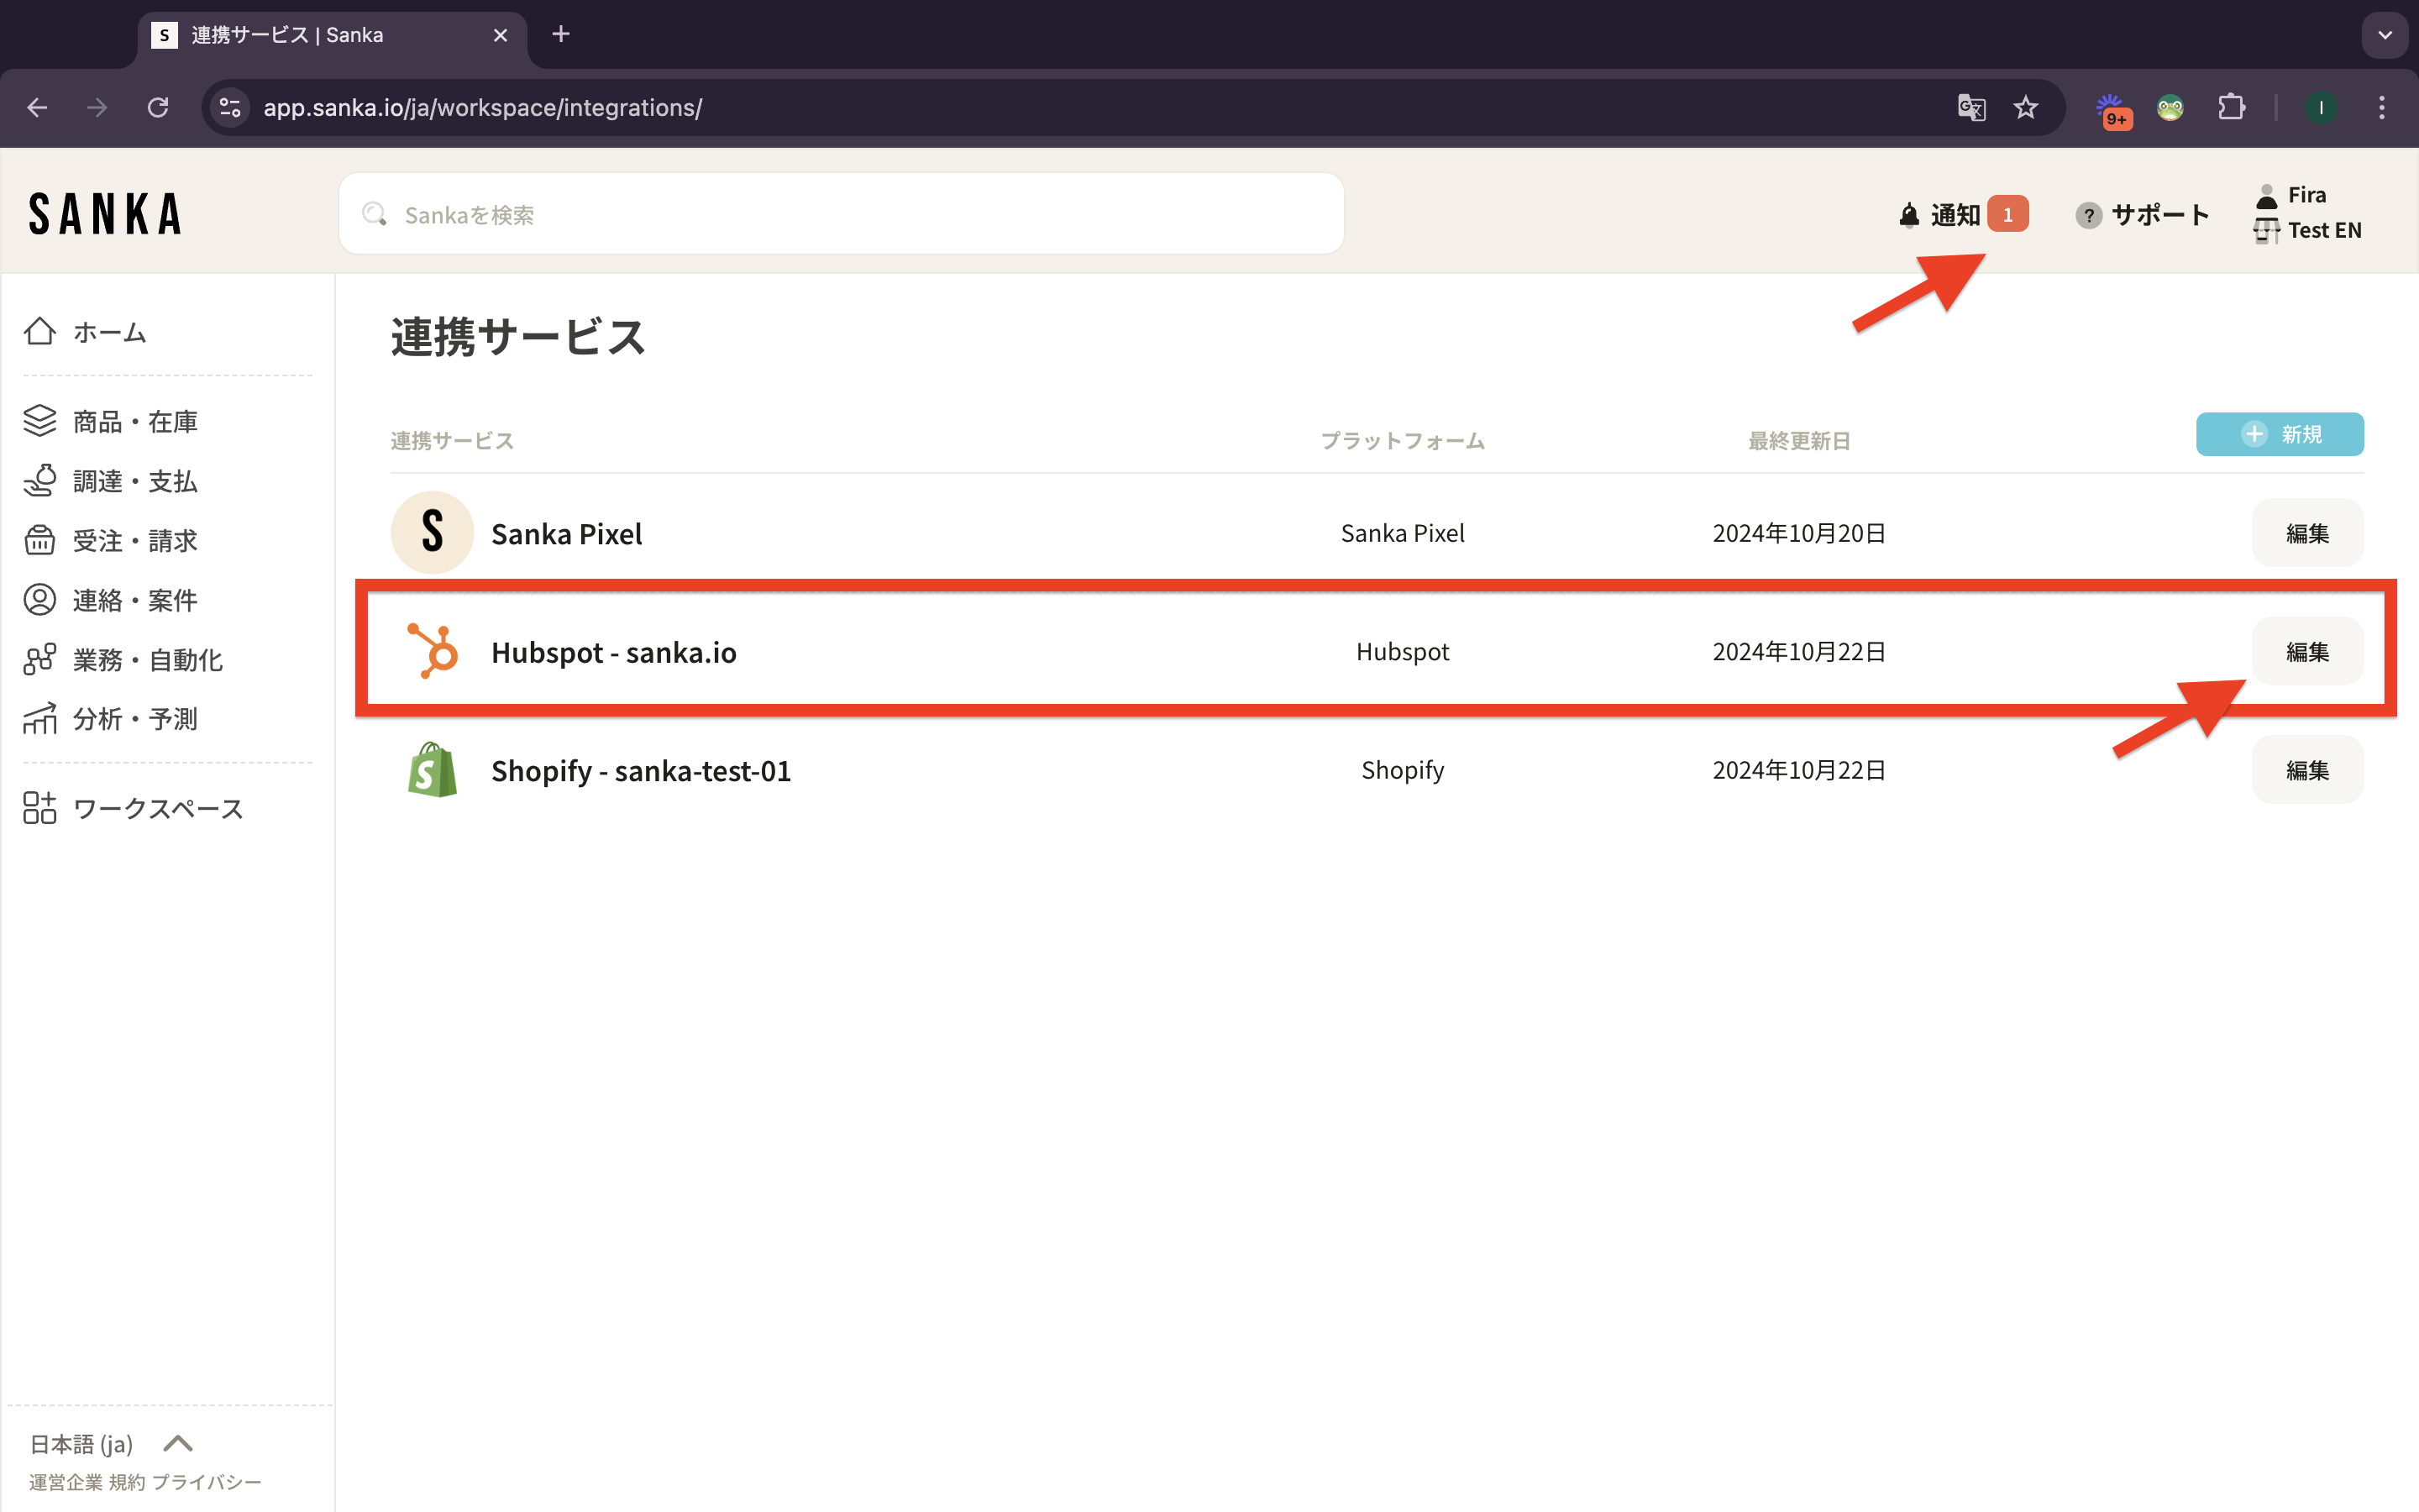
Task: Open the プライバシー footer link
Action: pyautogui.click(x=207, y=1482)
